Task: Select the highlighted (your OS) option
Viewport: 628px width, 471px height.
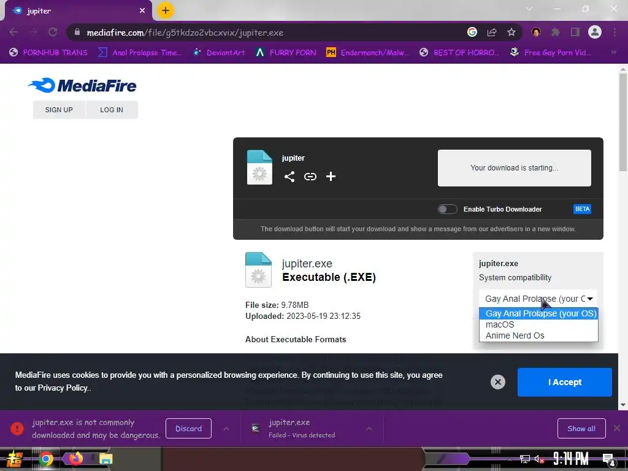Action: tap(538, 313)
